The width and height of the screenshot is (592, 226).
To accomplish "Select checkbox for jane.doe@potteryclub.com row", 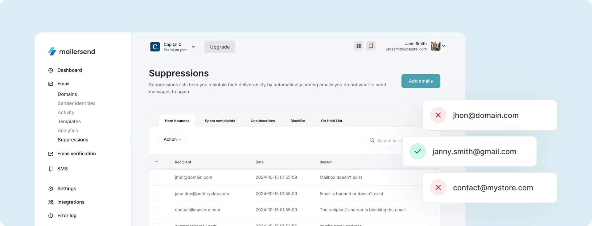I will pos(157,194).
